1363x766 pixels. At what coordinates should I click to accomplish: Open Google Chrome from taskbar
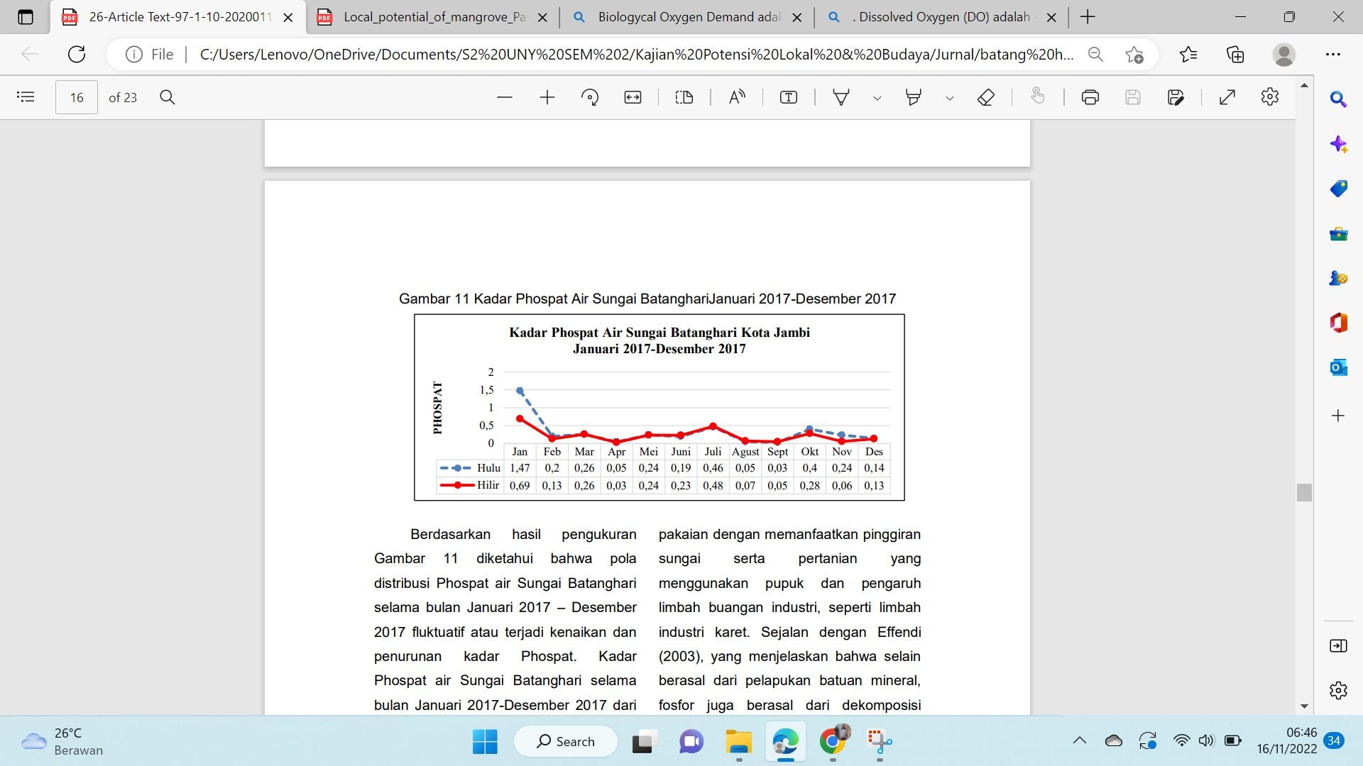point(833,742)
